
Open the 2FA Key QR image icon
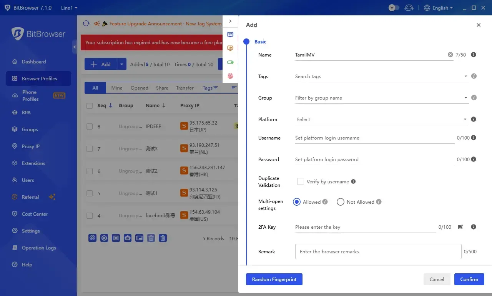tap(460, 227)
